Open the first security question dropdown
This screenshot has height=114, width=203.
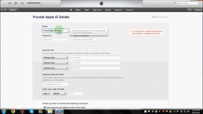[x=55, y=58]
